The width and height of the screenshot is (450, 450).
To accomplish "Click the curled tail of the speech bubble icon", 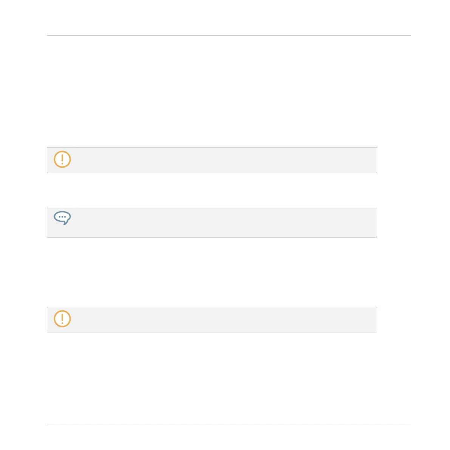I will (66, 223).
